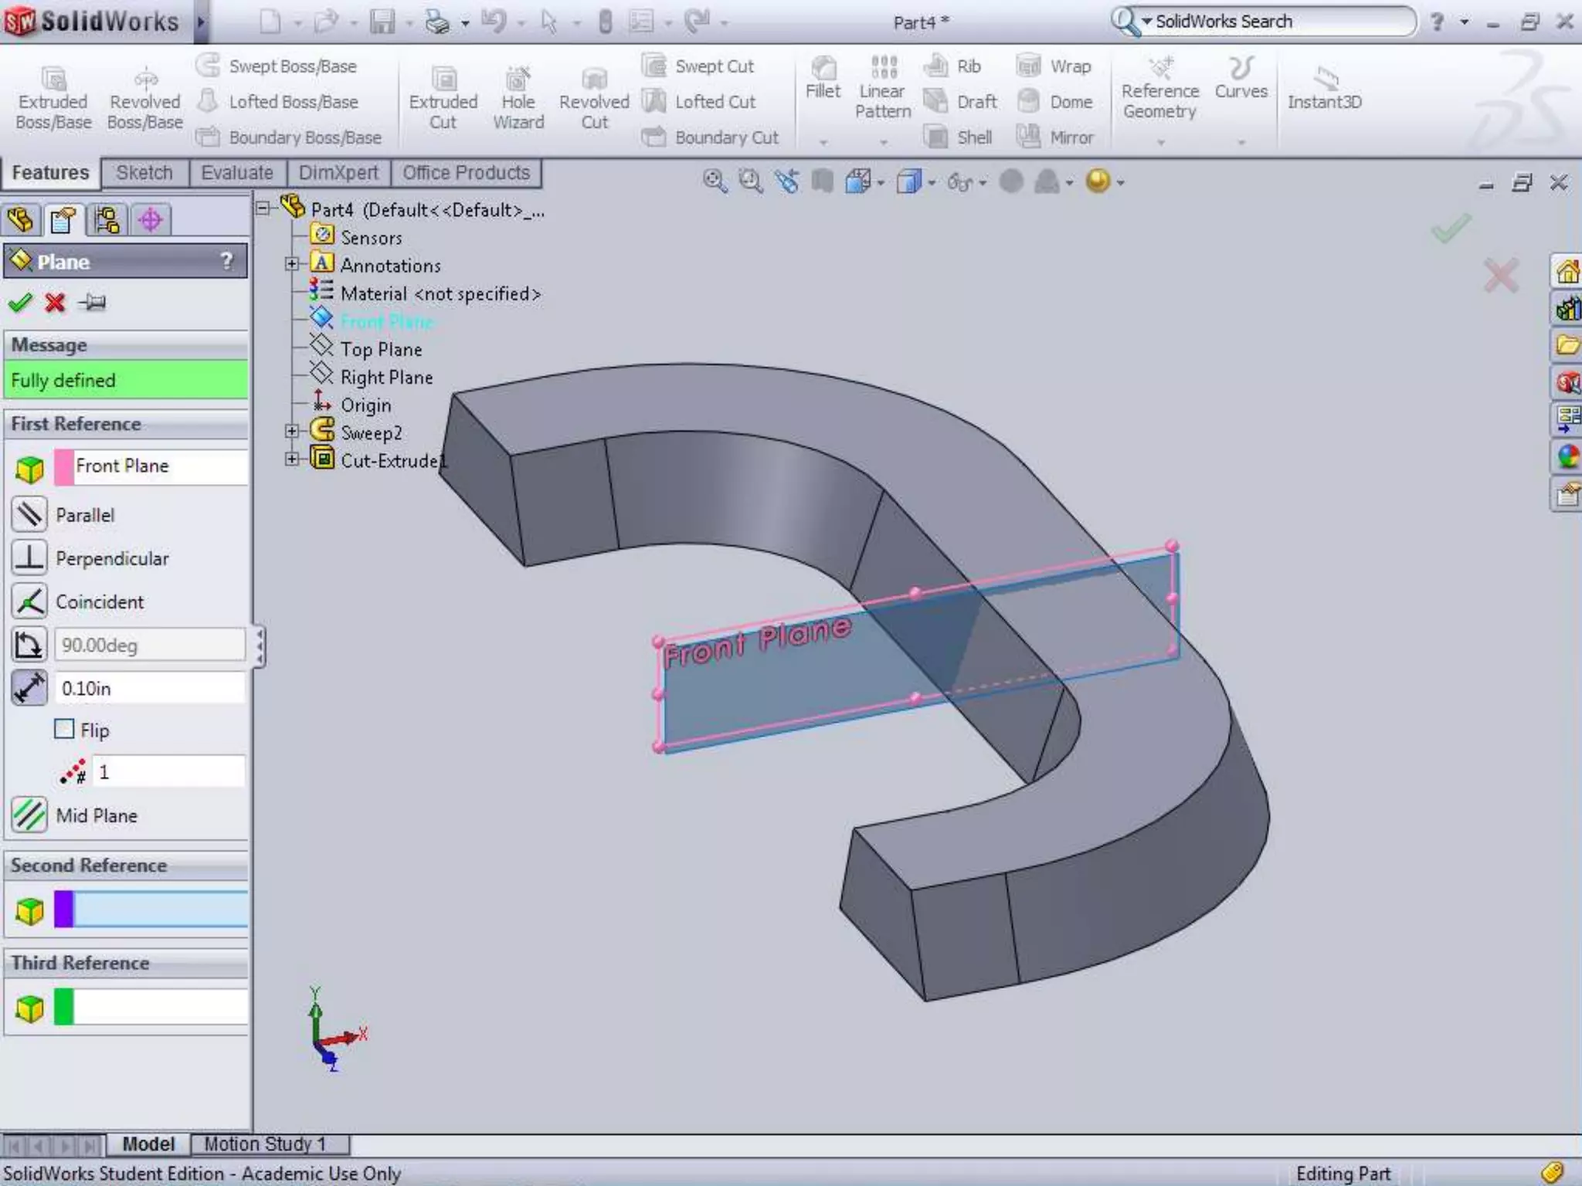
Task: Toggle the offset distance button
Action: pyautogui.click(x=29, y=688)
